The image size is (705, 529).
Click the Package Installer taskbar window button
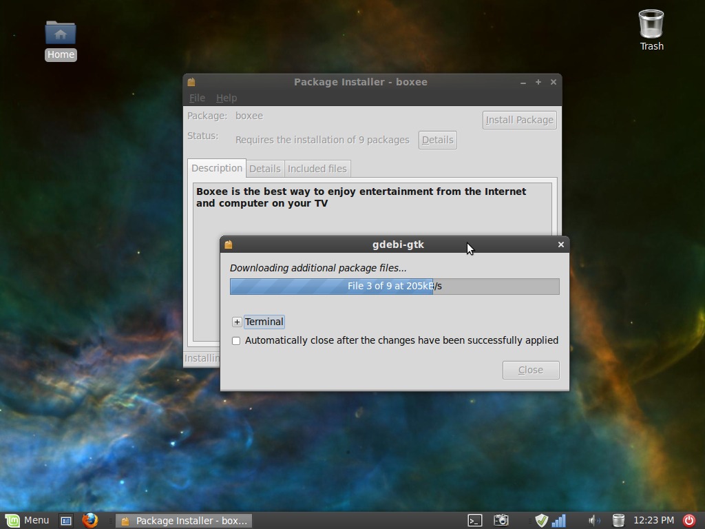pos(183,521)
